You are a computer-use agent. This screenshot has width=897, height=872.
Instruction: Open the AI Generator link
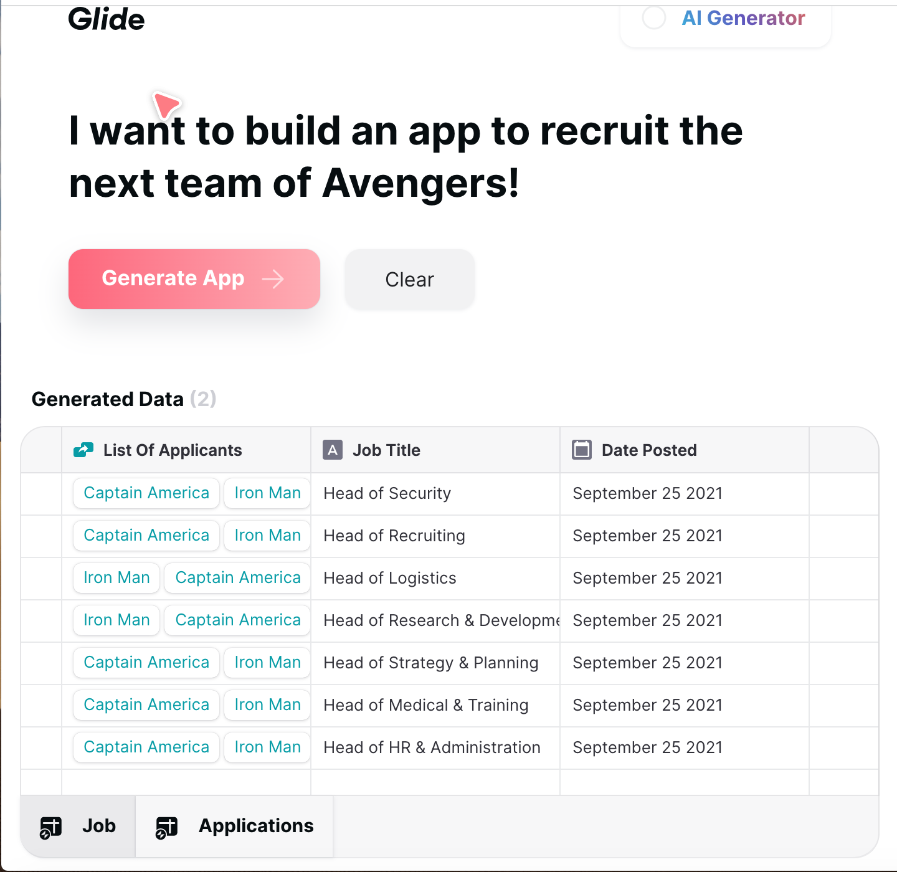point(743,18)
